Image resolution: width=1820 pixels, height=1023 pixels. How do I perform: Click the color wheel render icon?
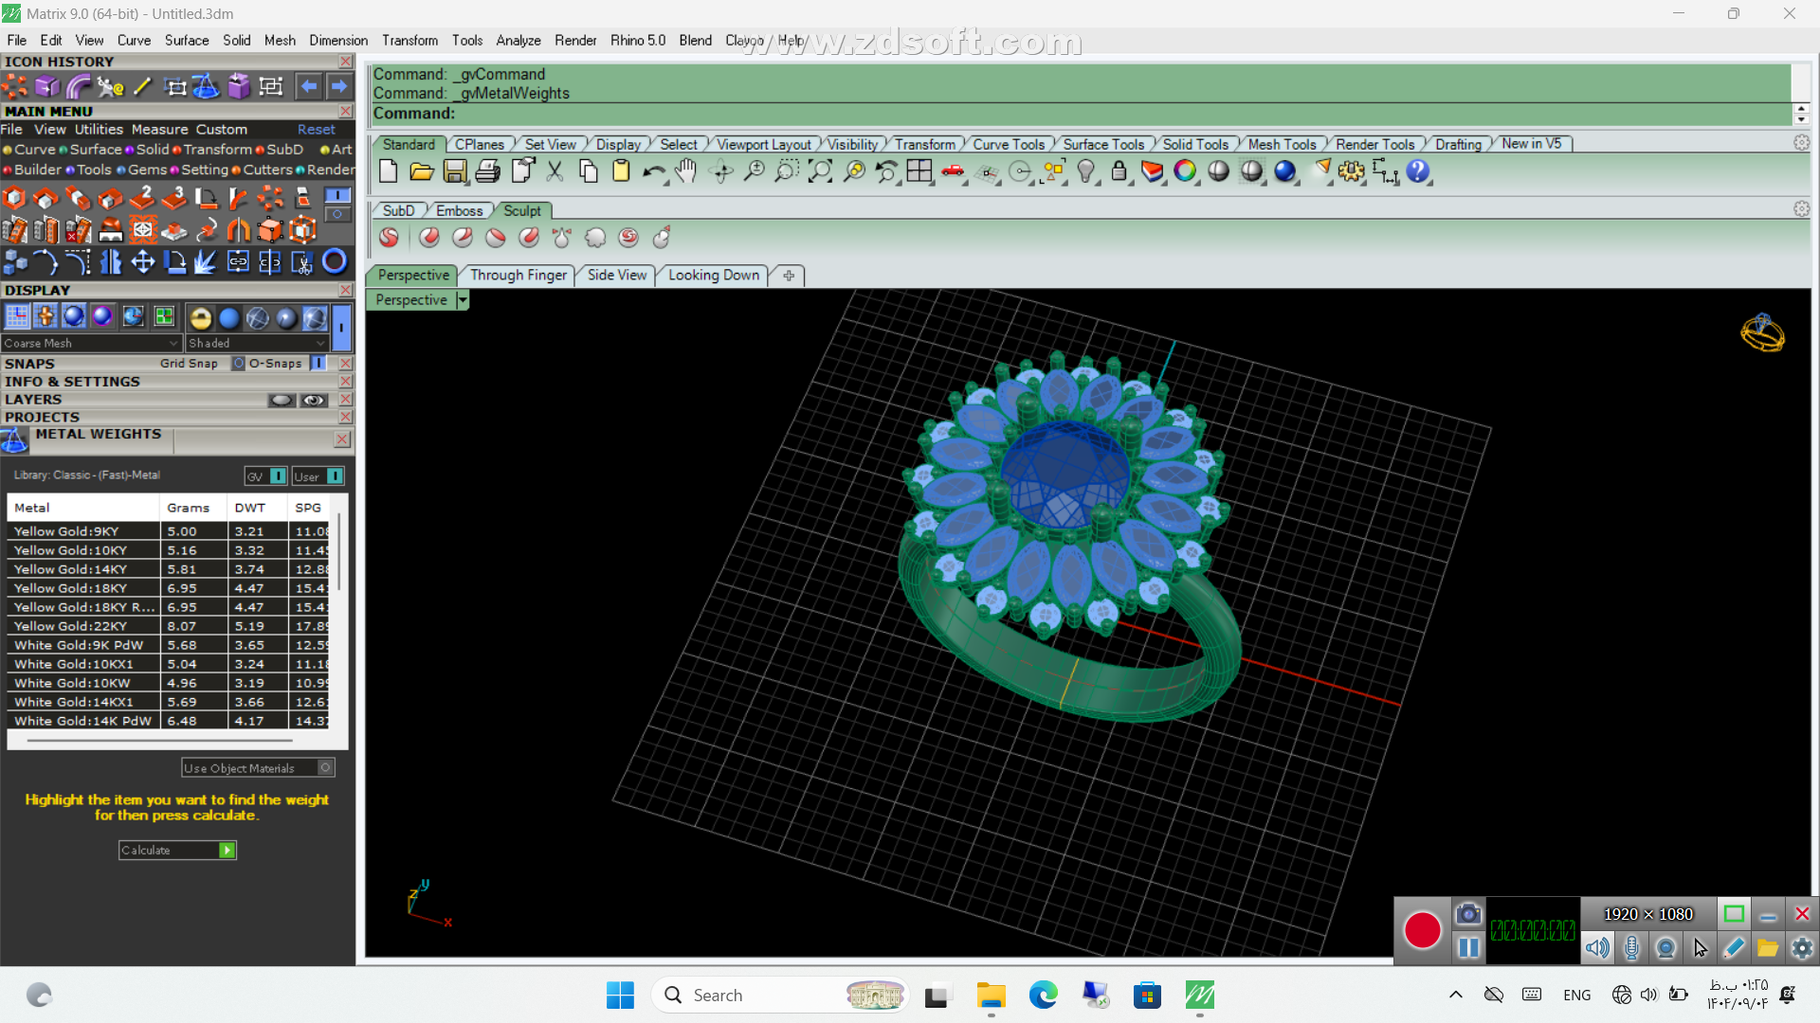(x=1185, y=171)
